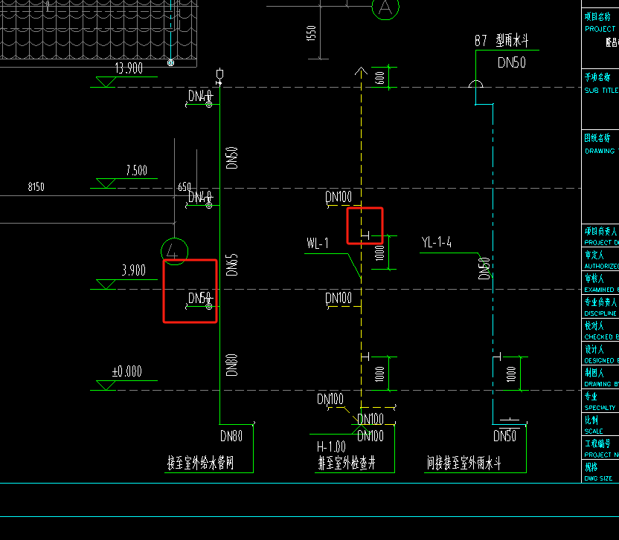The width and height of the screenshot is (619, 540).
Task: Click the 600 vertical dimension text
Action: 379,78
